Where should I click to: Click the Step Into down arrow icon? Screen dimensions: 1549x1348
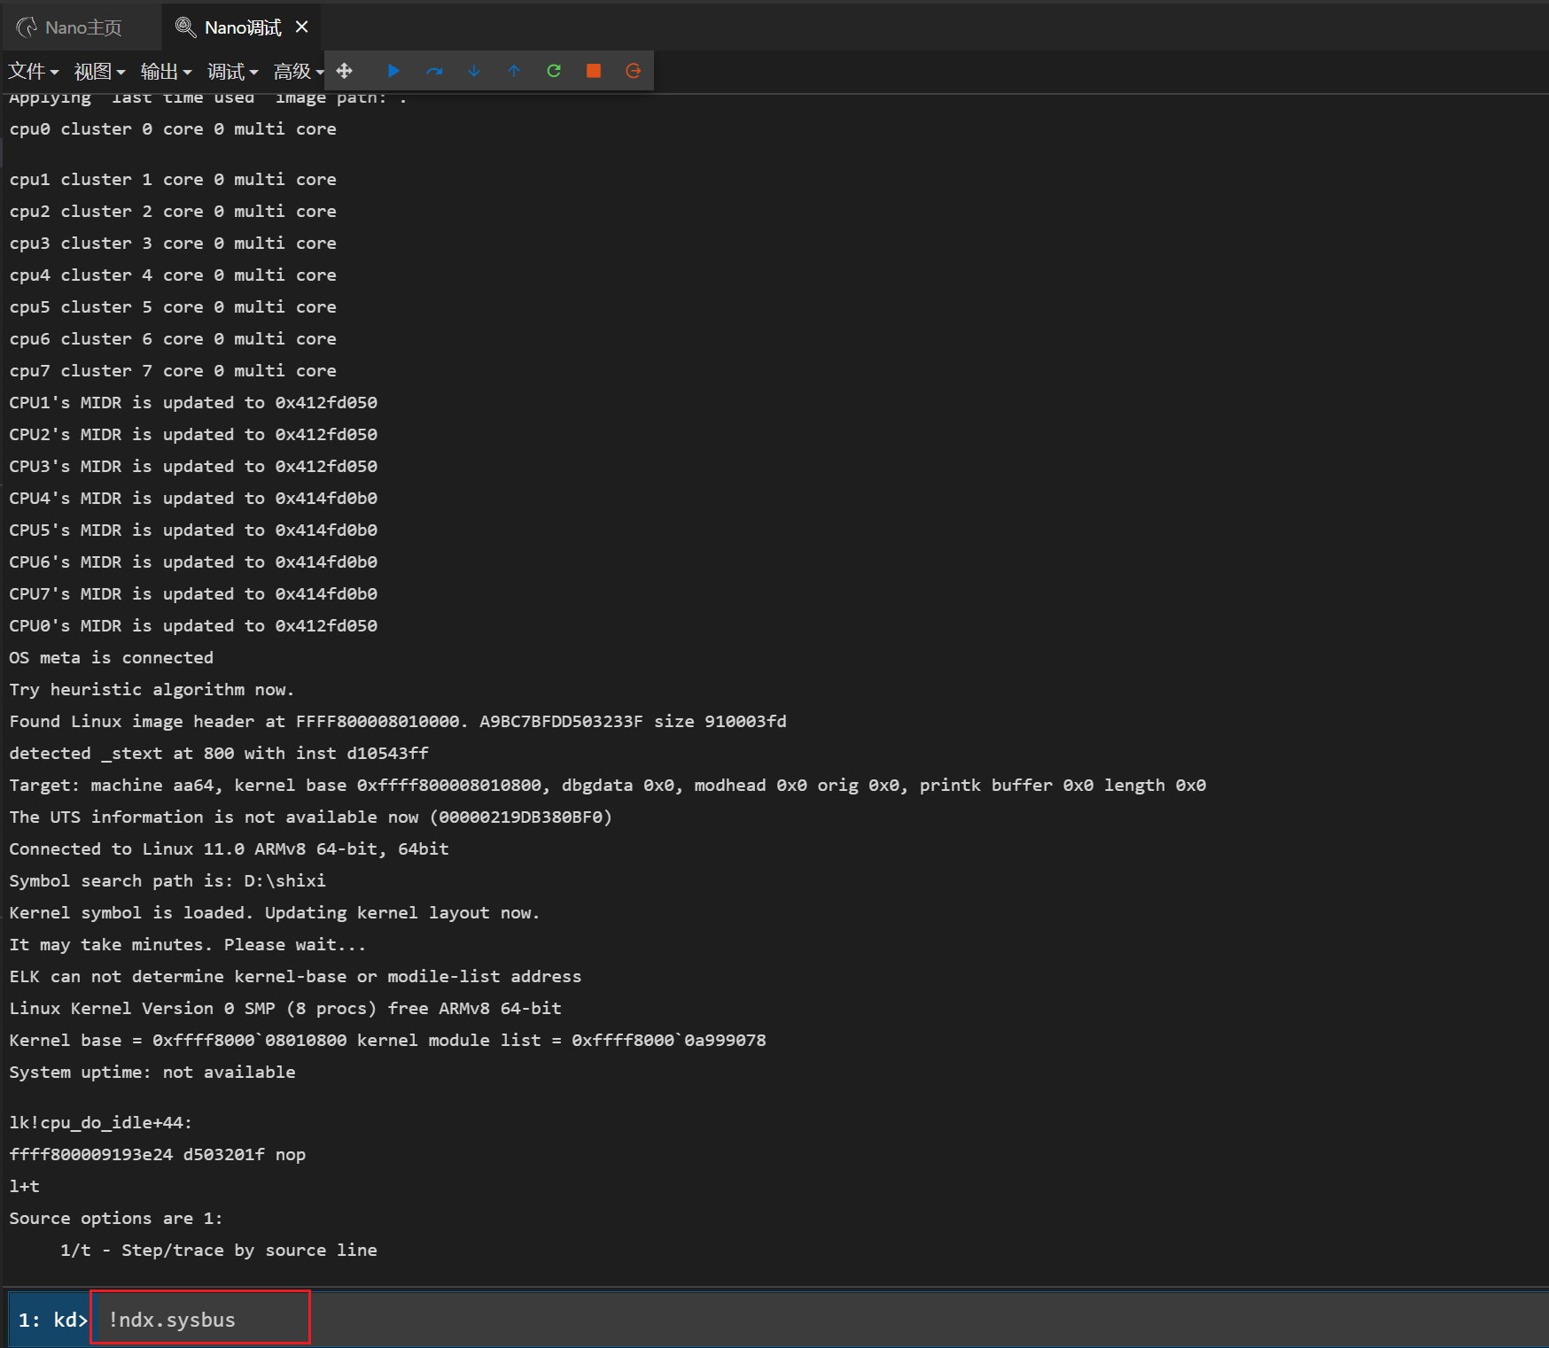(x=474, y=71)
